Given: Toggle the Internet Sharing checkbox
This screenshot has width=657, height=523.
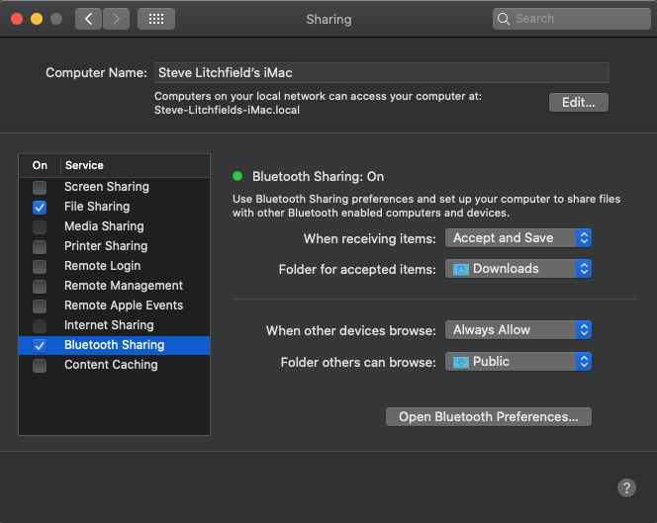Looking at the screenshot, I should (x=40, y=326).
